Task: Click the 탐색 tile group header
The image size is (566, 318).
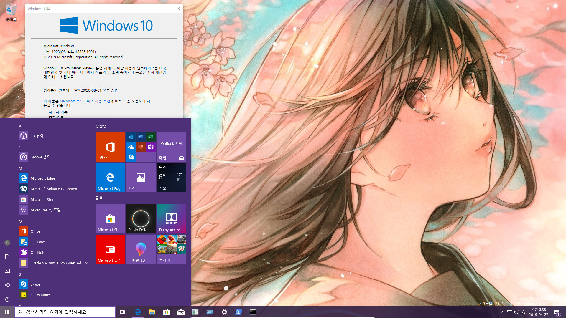Action: pyautogui.click(x=99, y=198)
